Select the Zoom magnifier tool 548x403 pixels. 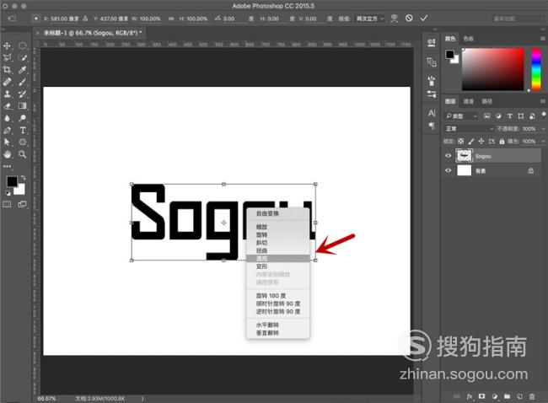23,154
